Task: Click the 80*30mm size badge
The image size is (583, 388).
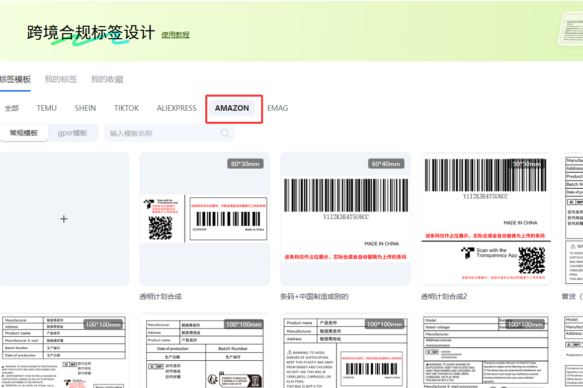Action: (245, 164)
